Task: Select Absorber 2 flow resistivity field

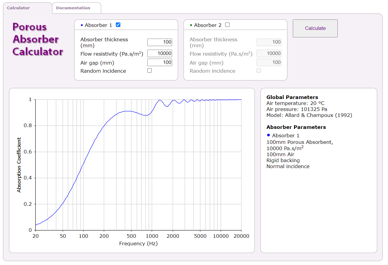Action: (269, 54)
